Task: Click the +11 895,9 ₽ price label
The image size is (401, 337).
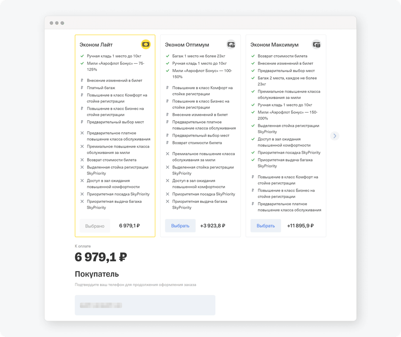Action: (300, 226)
